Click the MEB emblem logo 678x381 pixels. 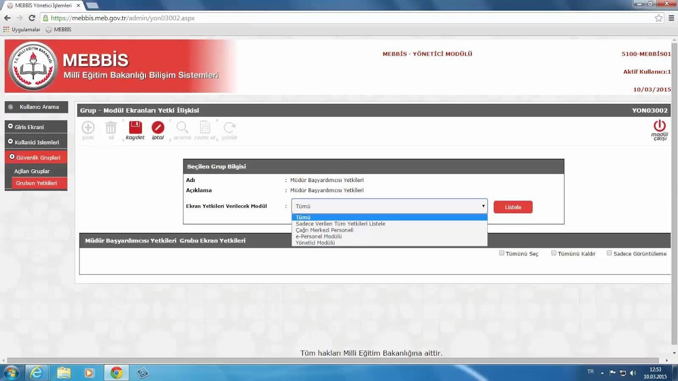33,66
